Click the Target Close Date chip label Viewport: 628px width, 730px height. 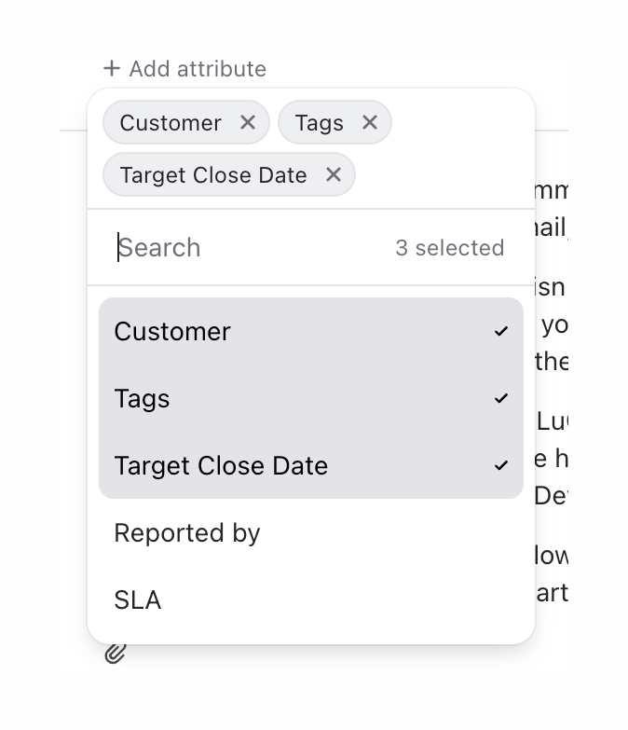(x=213, y=174)
